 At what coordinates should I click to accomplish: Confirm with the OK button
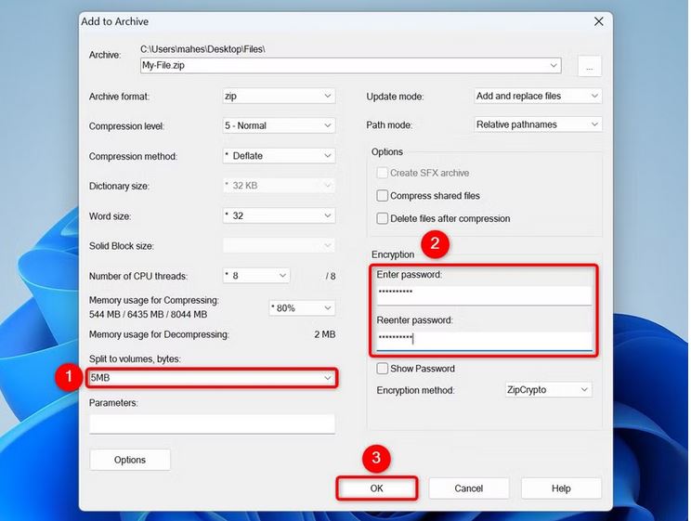377,488
